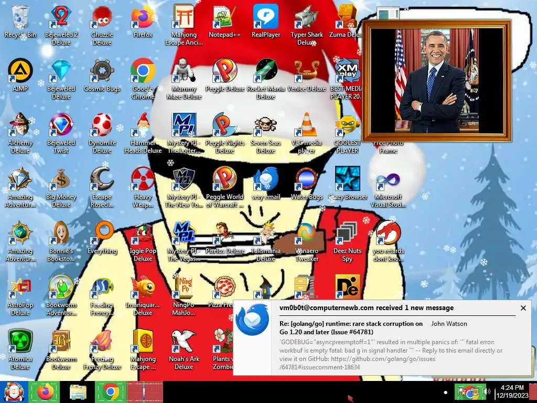Launch Peggle Nights Deluxe shortcut
This screenshot has width=537, height=403.
(x=224, y=133)
